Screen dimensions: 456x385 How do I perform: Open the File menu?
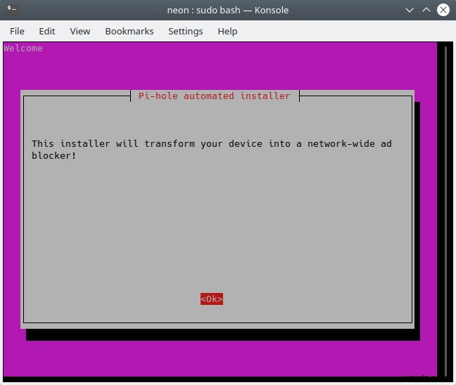pos(17,31)
